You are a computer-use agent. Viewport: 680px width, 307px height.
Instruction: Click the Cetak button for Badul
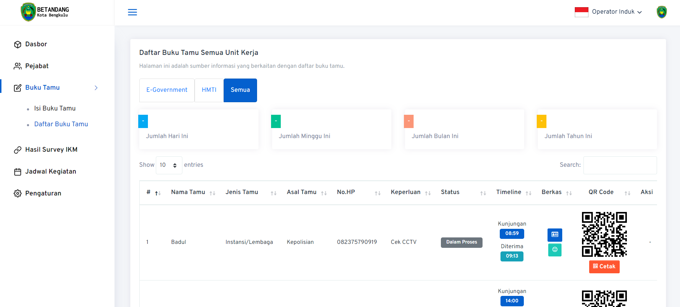604,266
